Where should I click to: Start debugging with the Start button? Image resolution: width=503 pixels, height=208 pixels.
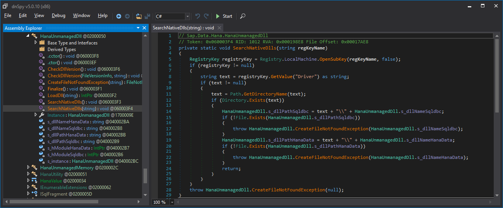(224, 16)
